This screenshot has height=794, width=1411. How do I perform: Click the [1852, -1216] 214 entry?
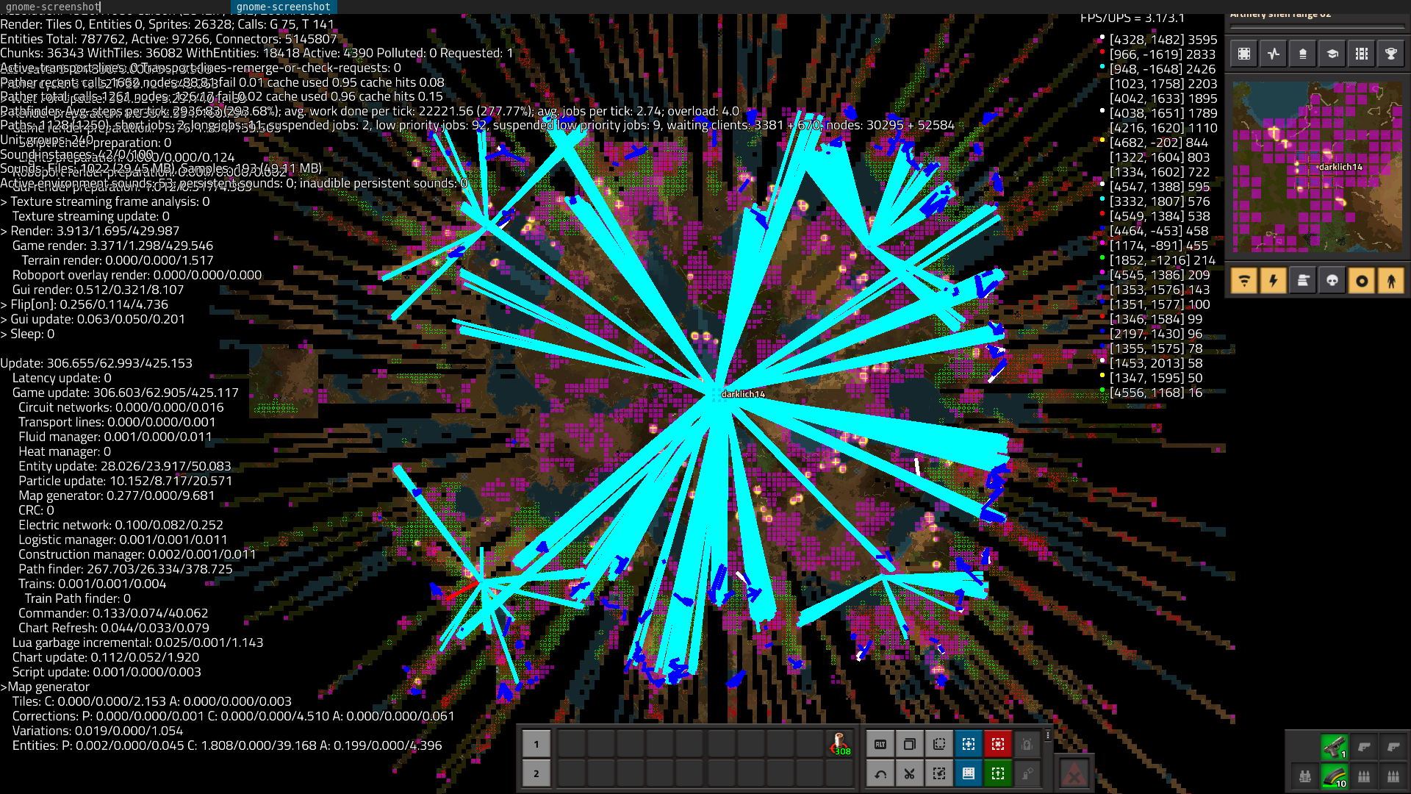[x=1163, y=260]
